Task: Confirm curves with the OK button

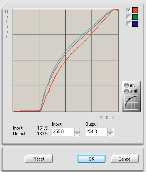Action: click(91, 159)
